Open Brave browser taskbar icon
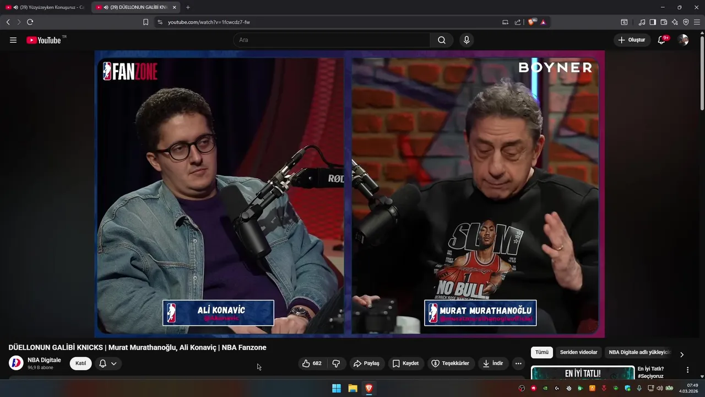The width and height of the screenshot is (705, 397). click(369, 388)
